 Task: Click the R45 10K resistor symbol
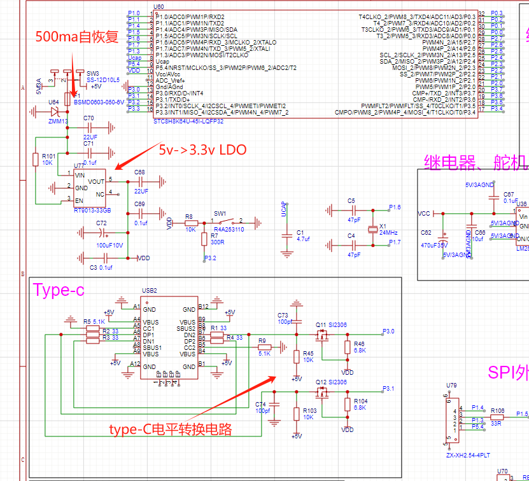pos(296,356)
